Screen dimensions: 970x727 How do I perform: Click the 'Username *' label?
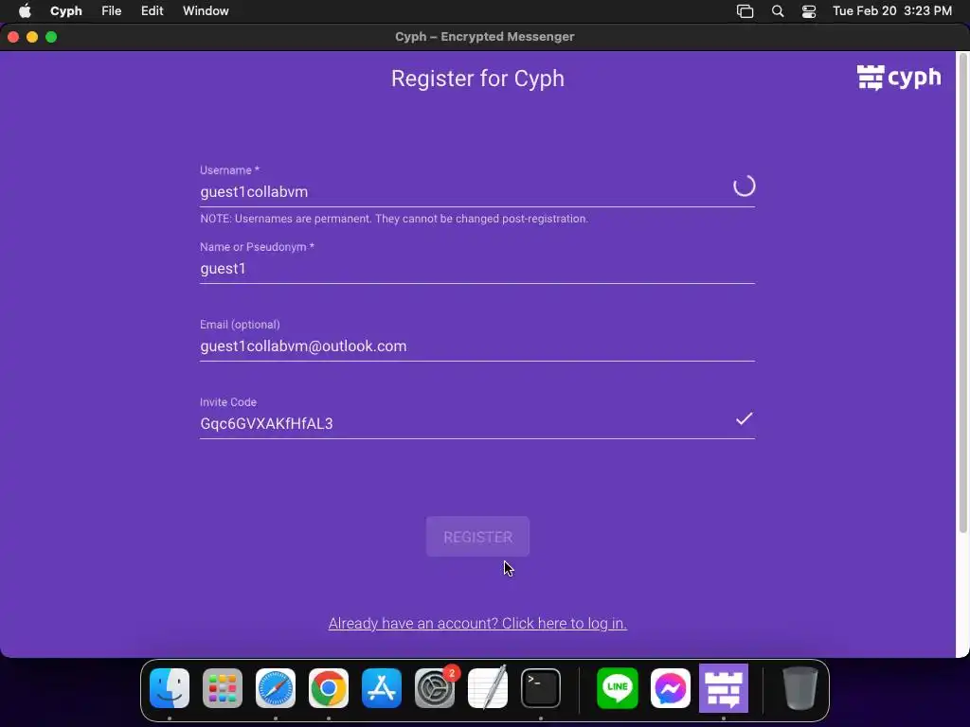(229, 170)
